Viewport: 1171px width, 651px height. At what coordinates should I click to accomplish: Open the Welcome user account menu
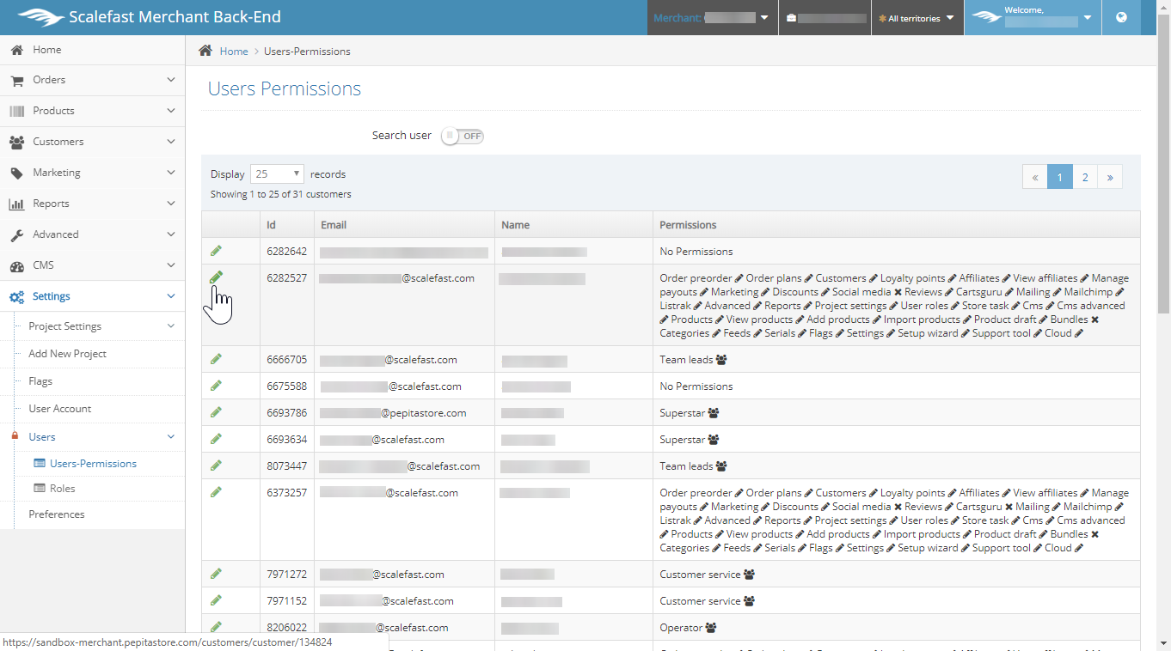coord(1032,17)
